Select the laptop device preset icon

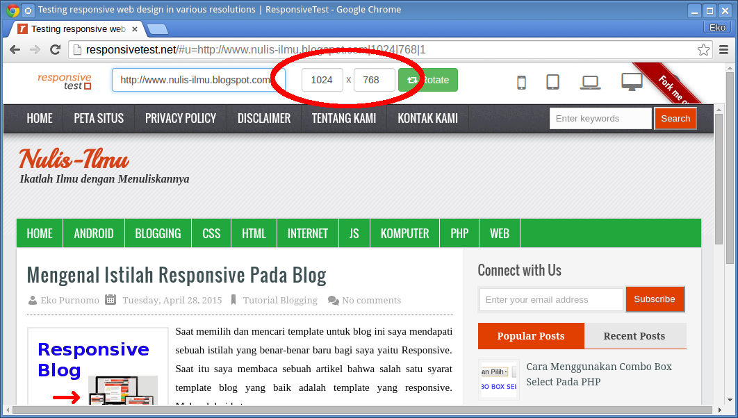590,83
